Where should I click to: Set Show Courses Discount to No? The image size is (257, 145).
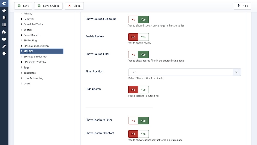click(133, 20)
